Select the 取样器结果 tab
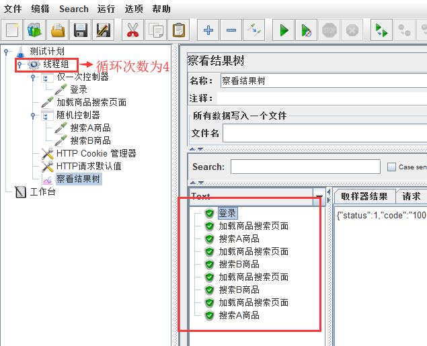 (x=364, y=196)
